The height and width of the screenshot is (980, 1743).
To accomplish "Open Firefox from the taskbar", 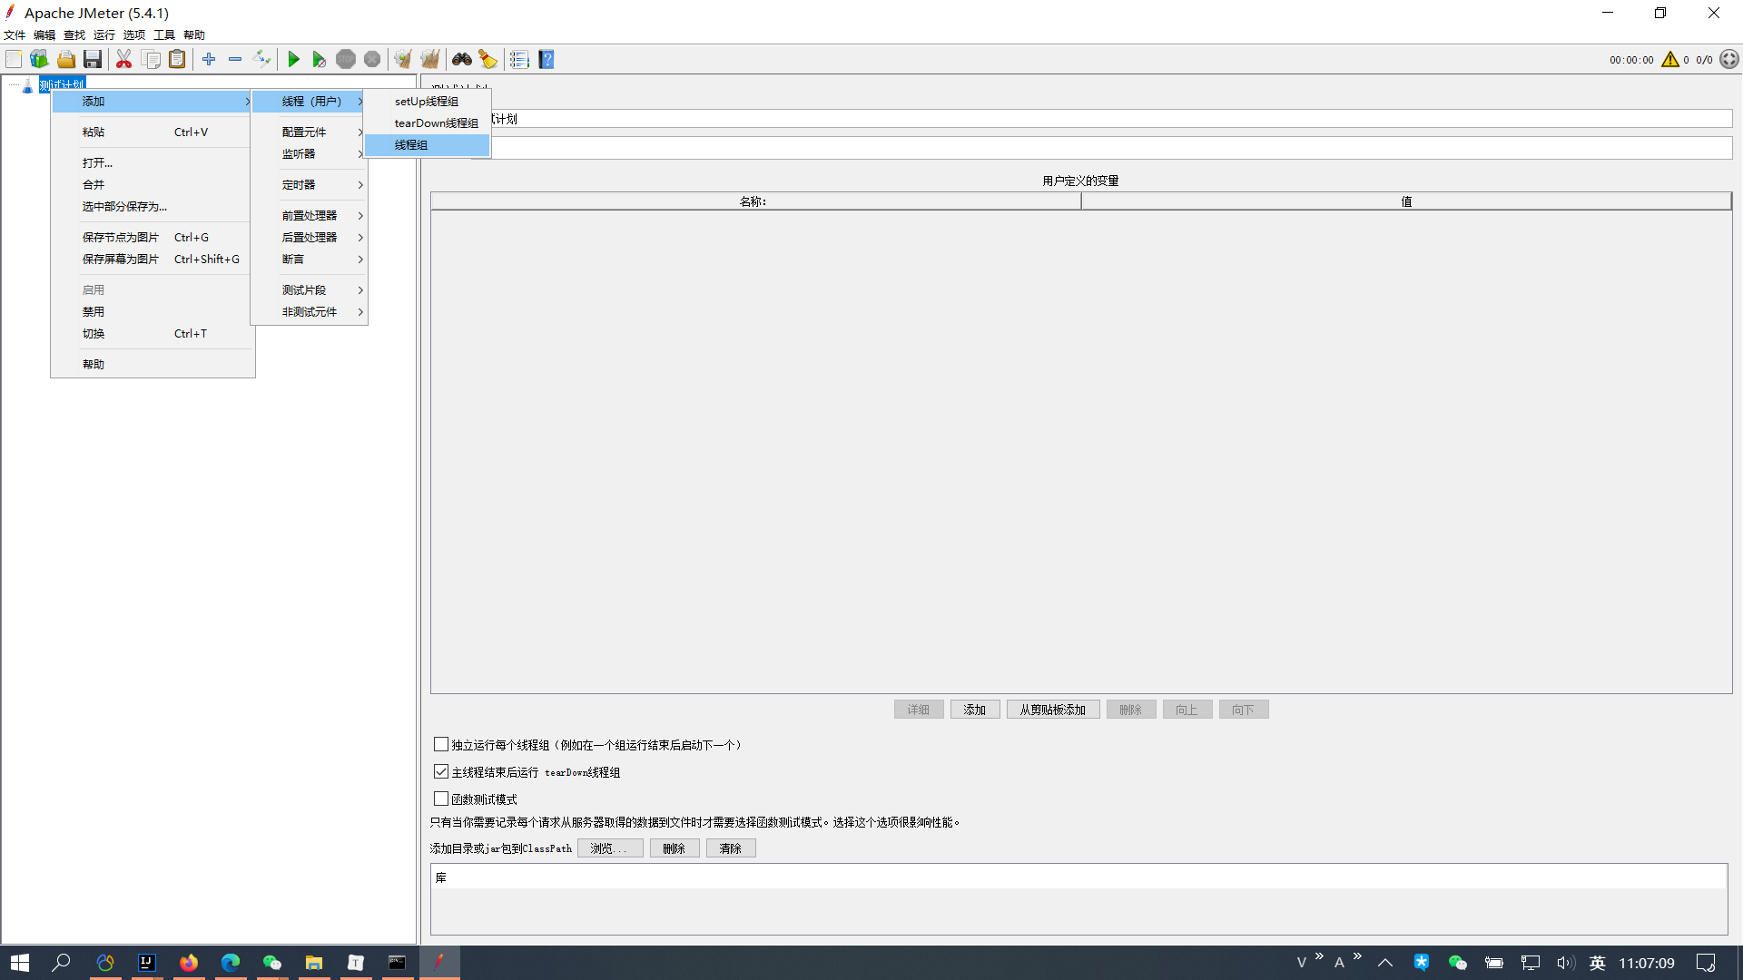I will tap(189, 963).
